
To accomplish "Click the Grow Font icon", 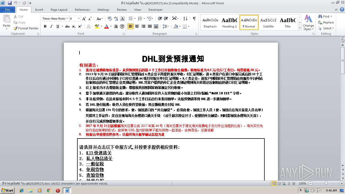I will (x=84, y=19).
